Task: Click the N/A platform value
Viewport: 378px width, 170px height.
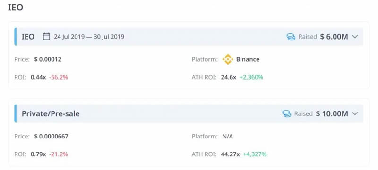Action: coord(228,137)
